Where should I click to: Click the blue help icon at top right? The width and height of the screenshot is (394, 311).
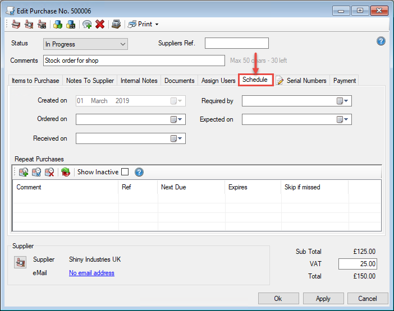381,41
